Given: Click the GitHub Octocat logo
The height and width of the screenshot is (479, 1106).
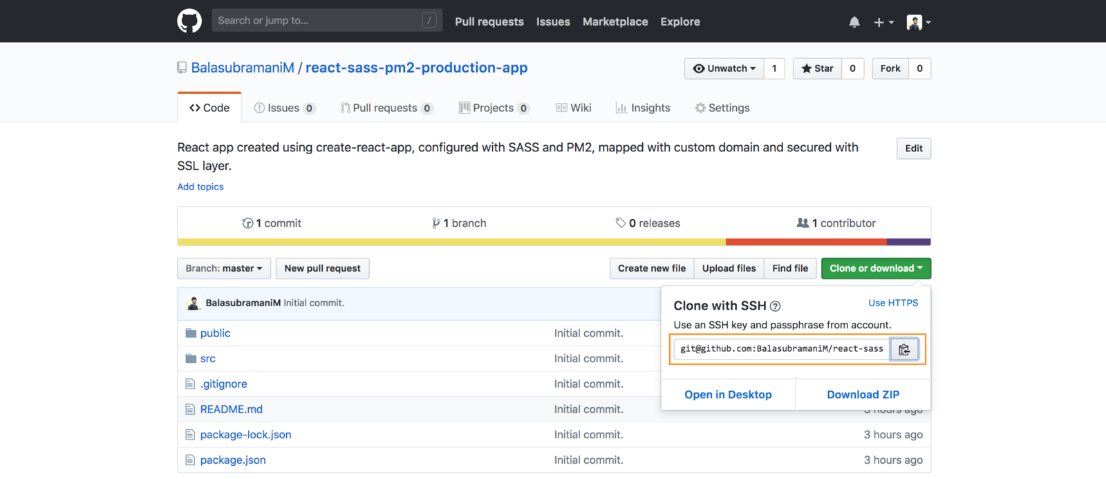Looking at the screenshot, I should click(189, 21).
